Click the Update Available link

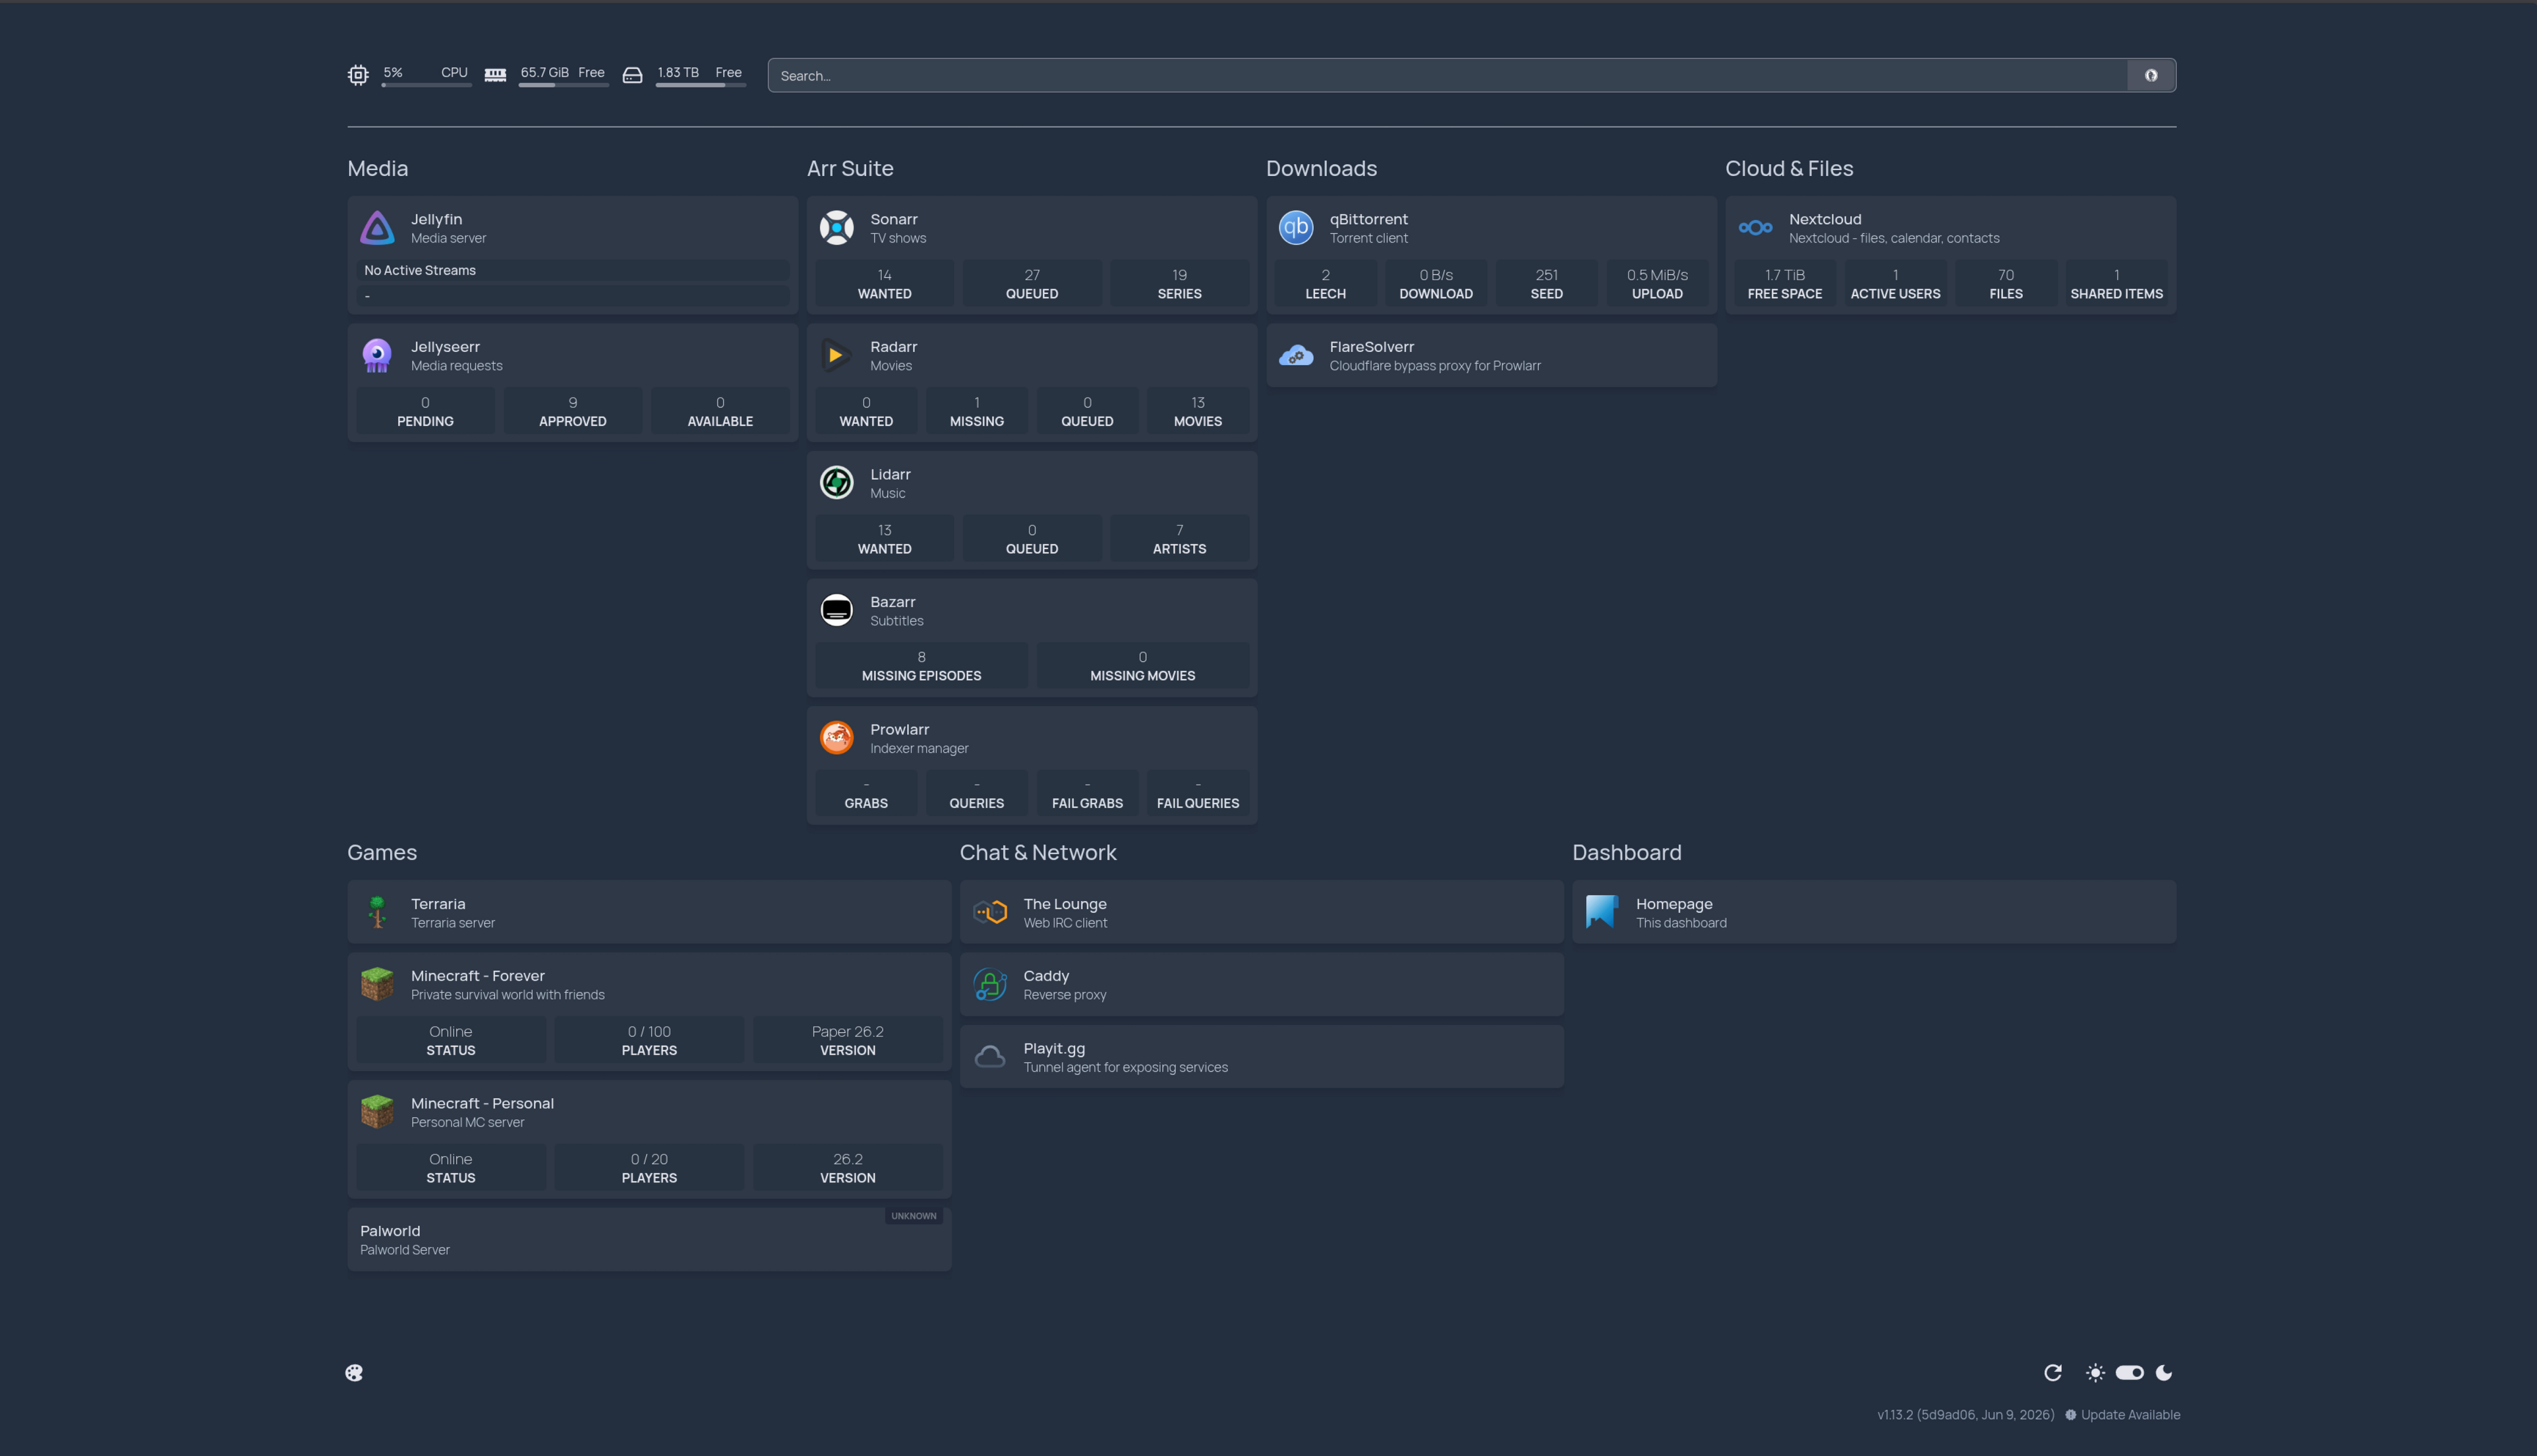click(x=2122, y=1415)
